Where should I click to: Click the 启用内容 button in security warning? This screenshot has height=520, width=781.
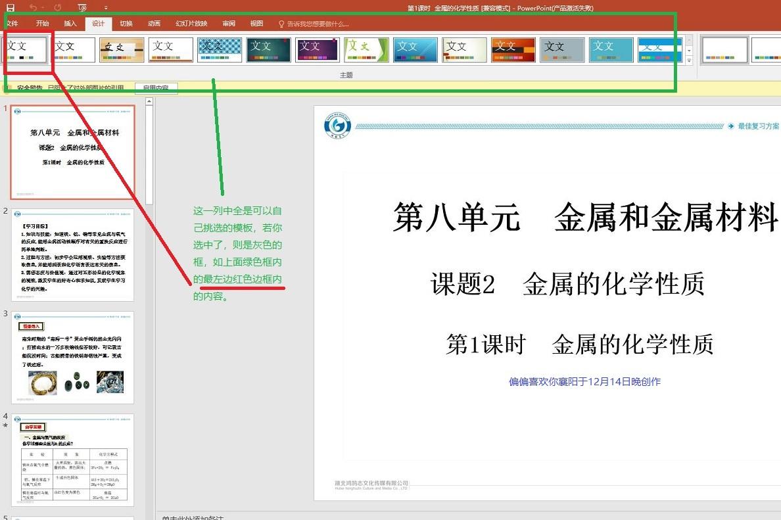156,86
